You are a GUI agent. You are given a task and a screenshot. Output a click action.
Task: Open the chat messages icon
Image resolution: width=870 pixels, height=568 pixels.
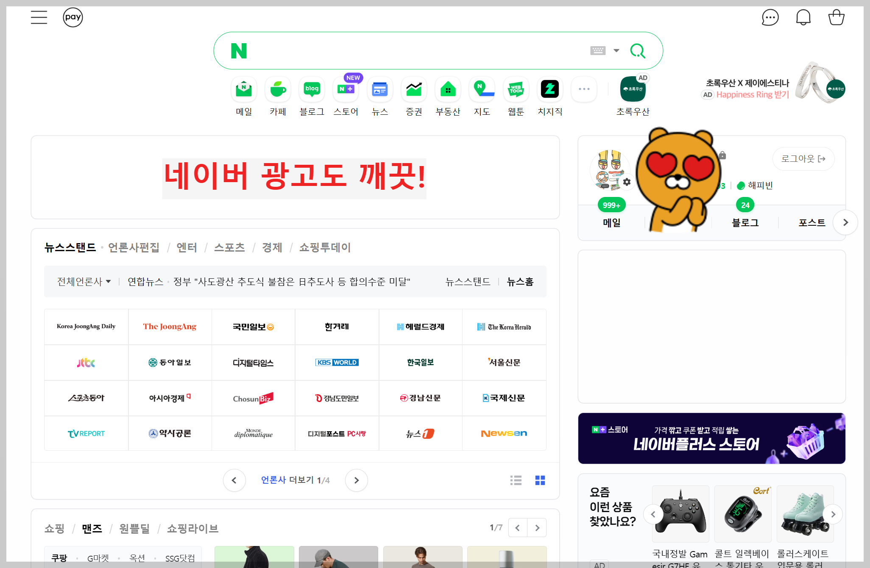click(x=770, y=17)
